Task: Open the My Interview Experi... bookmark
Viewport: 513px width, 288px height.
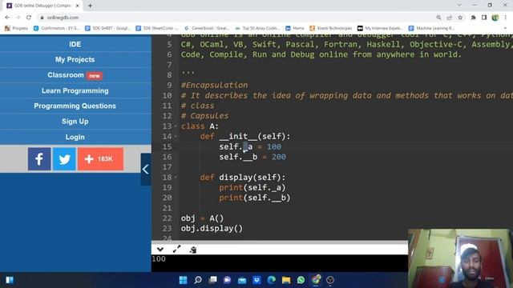Action: click(x=380, y=29)
